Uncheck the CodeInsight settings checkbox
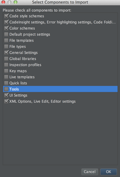 6,22
